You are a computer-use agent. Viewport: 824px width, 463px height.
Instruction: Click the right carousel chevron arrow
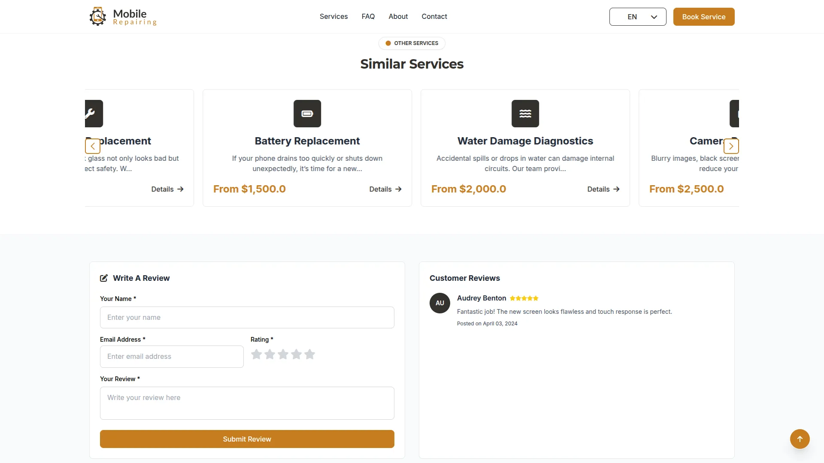pos(731,146)
